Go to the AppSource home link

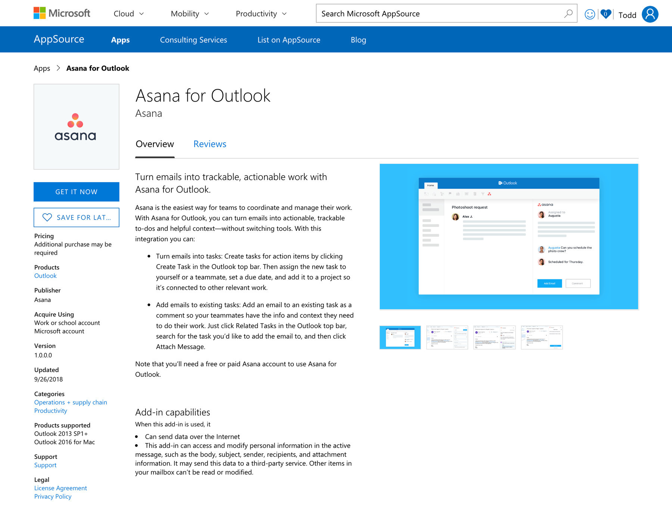pos(59,39)
